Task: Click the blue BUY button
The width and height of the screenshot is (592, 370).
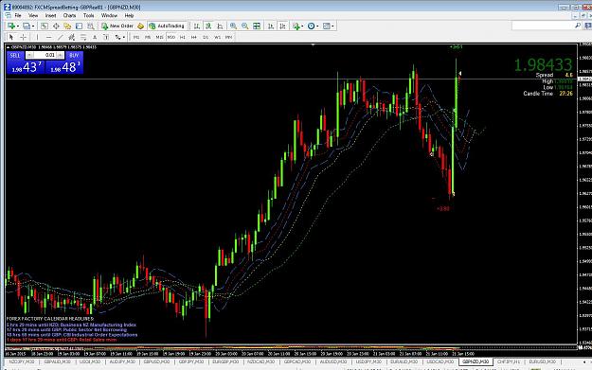Action: click(x=74, y=56)
